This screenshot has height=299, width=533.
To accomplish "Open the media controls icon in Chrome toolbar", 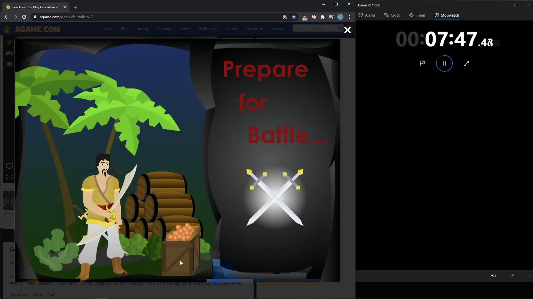I will click(331, 17).
